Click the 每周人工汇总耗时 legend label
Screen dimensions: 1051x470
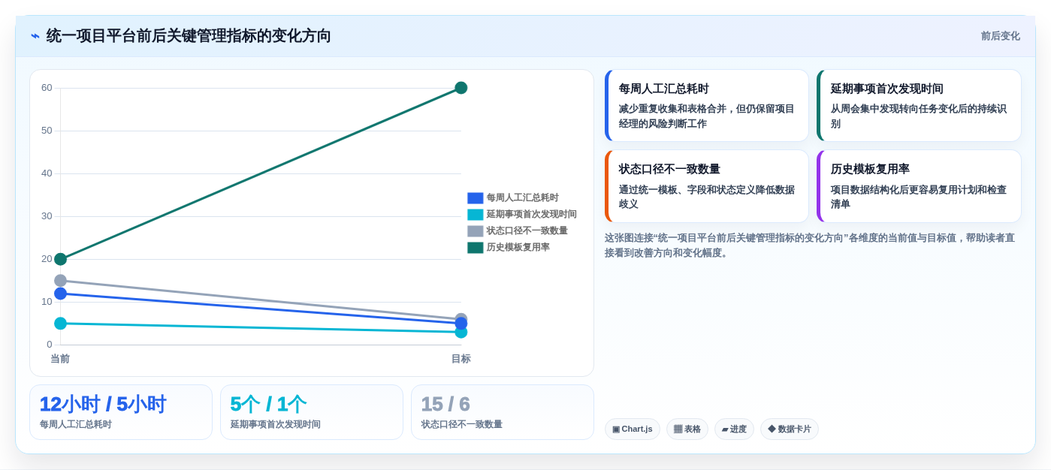coord(522,198)
